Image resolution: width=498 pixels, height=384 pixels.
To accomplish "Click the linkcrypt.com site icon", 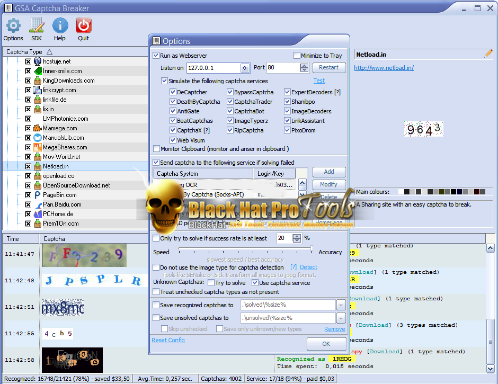I will click(38, 90).
